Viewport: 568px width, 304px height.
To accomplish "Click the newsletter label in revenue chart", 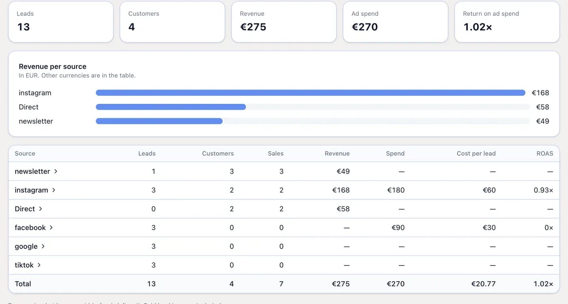I will [x=36, y=121].
